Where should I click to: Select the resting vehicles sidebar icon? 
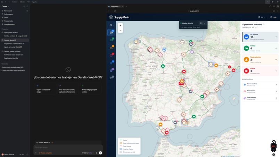(x=111, y=40)
